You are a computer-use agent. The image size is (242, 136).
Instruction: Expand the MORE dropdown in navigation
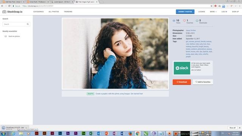213,12
